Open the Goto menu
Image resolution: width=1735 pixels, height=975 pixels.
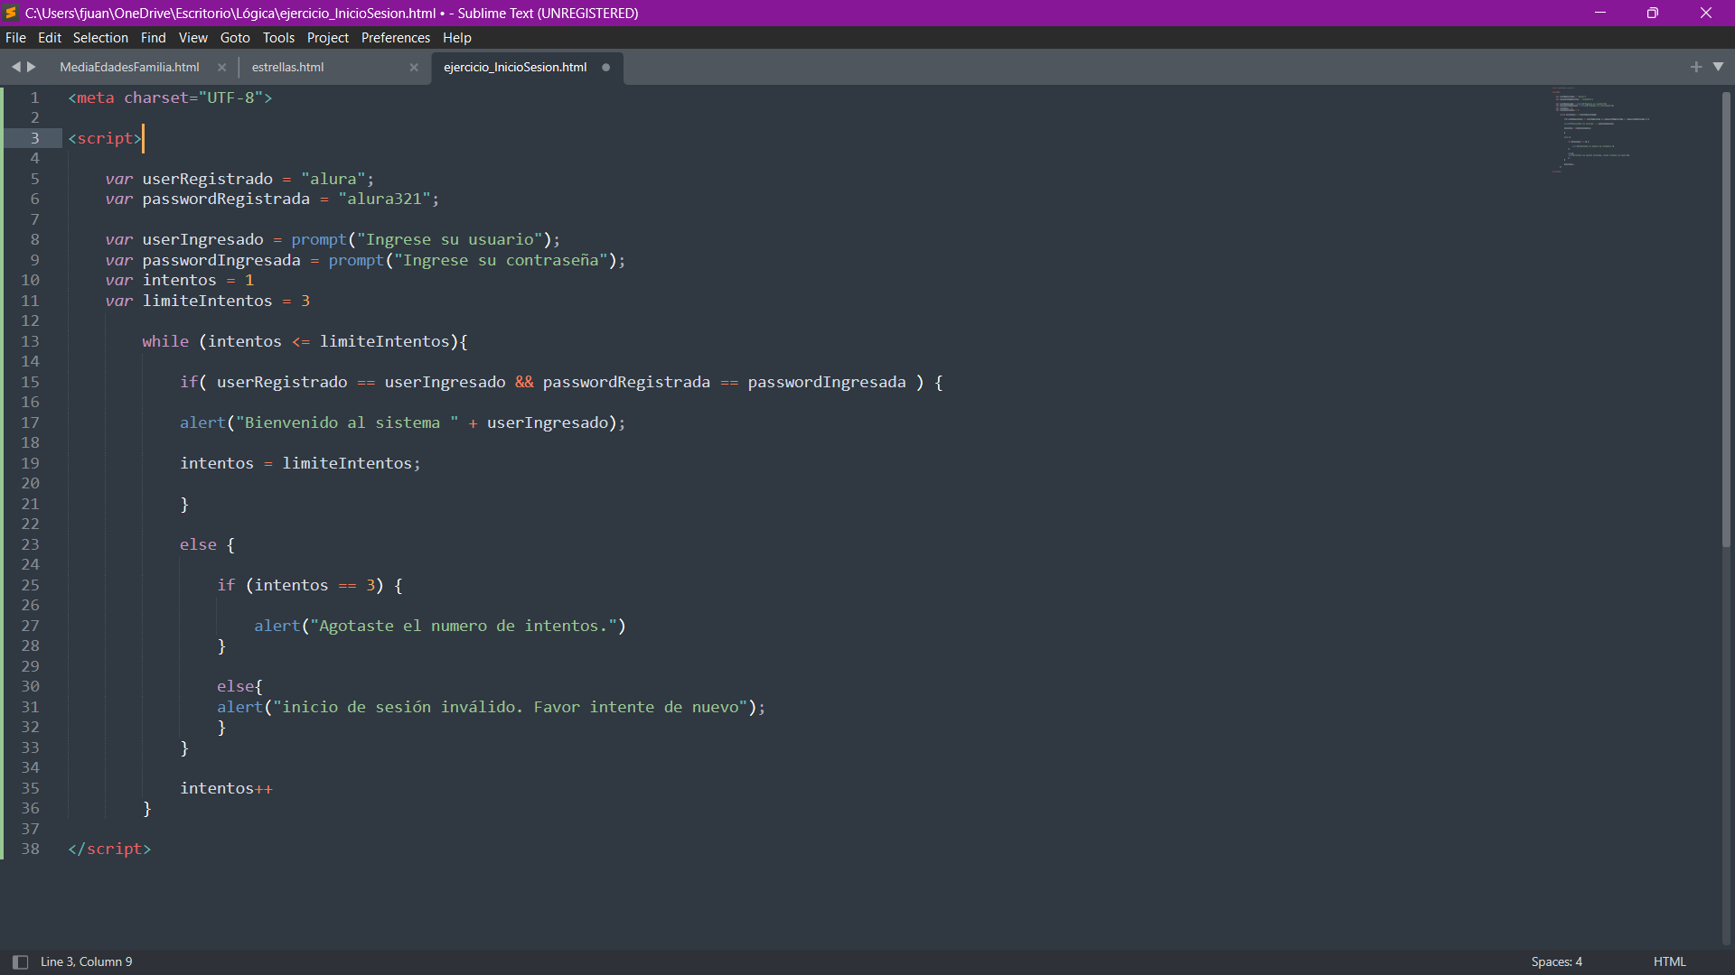(235, 38)
